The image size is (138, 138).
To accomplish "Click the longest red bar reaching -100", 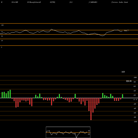I will click(91, 109).
